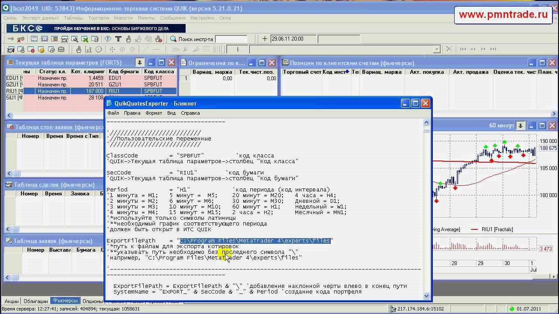Click the clock toolbar icon
Viewport: 559px width, 314px height.
[x=99, y=49]
